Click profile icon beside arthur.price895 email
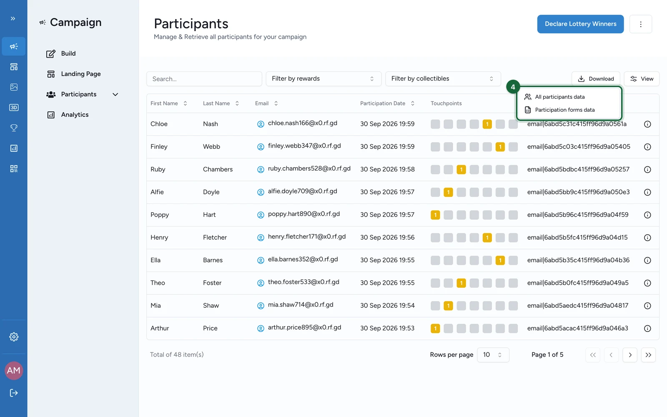The height and width of the screenshot is (417, 667). [261, 329]
